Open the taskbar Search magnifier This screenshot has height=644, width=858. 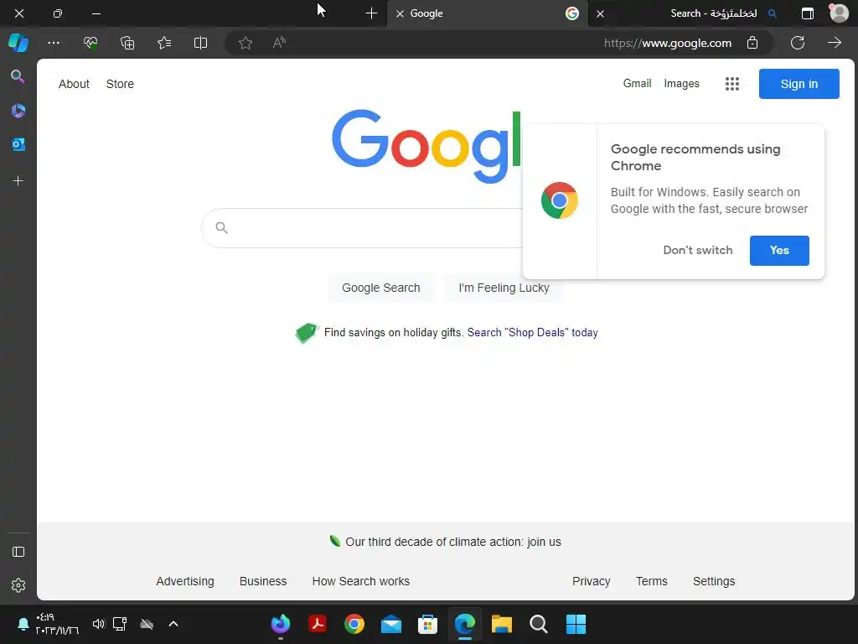tap(539, 624)
